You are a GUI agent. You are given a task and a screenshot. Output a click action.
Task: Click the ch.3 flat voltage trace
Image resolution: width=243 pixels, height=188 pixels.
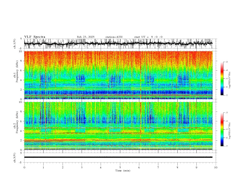click(x=118, y=157)
